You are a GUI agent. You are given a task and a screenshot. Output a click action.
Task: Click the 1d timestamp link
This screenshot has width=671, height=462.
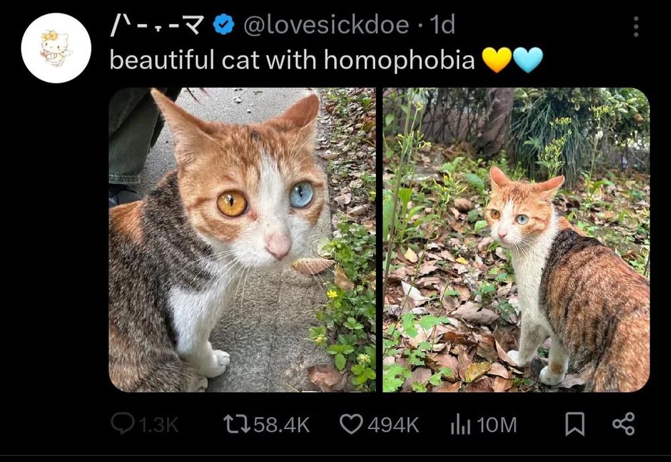click(442, 25)
